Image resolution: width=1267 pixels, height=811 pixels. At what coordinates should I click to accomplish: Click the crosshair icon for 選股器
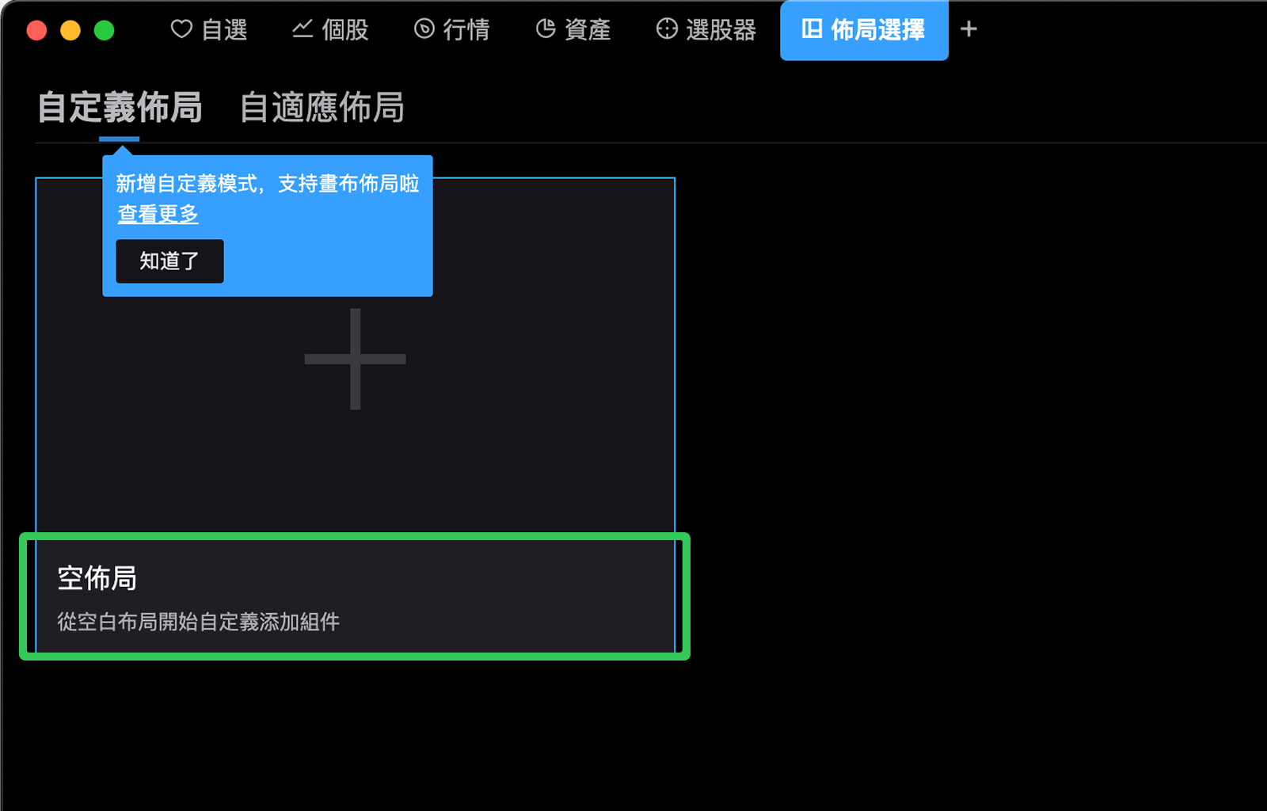[667, 29]
